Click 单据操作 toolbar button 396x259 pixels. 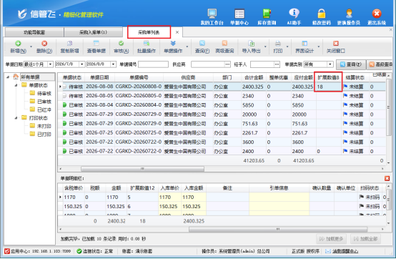coord(173,47)
